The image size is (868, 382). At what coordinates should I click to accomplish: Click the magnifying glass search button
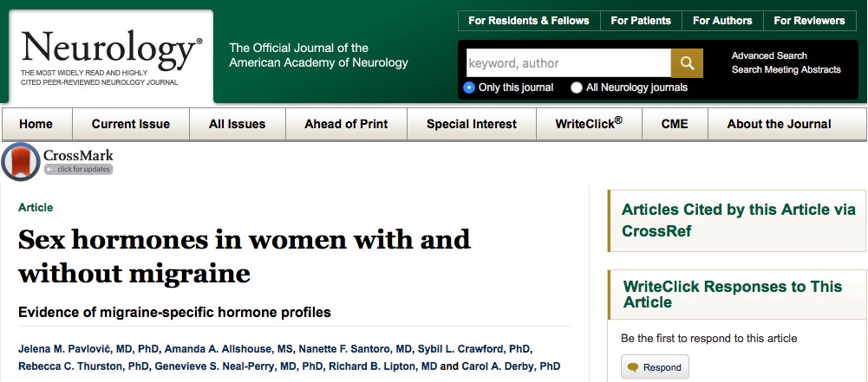point(687,63)
